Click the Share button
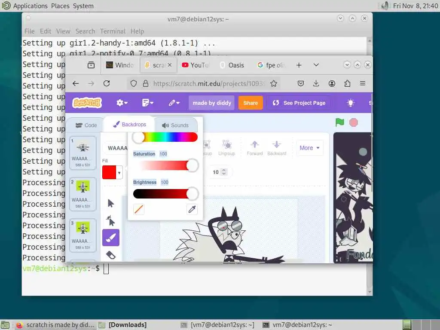This screenshot has width=440, height=330. (251, 103)
